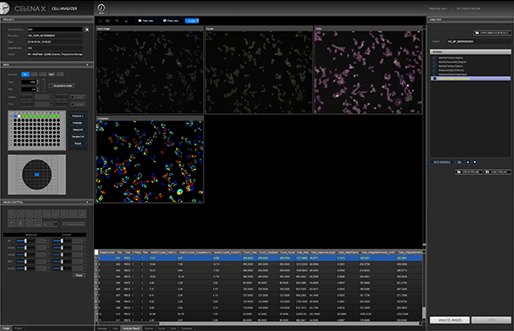Open the Image tab at bottom left
This screenshot has width=514, height=331.
pyautogui.click(x=6, y=328)
